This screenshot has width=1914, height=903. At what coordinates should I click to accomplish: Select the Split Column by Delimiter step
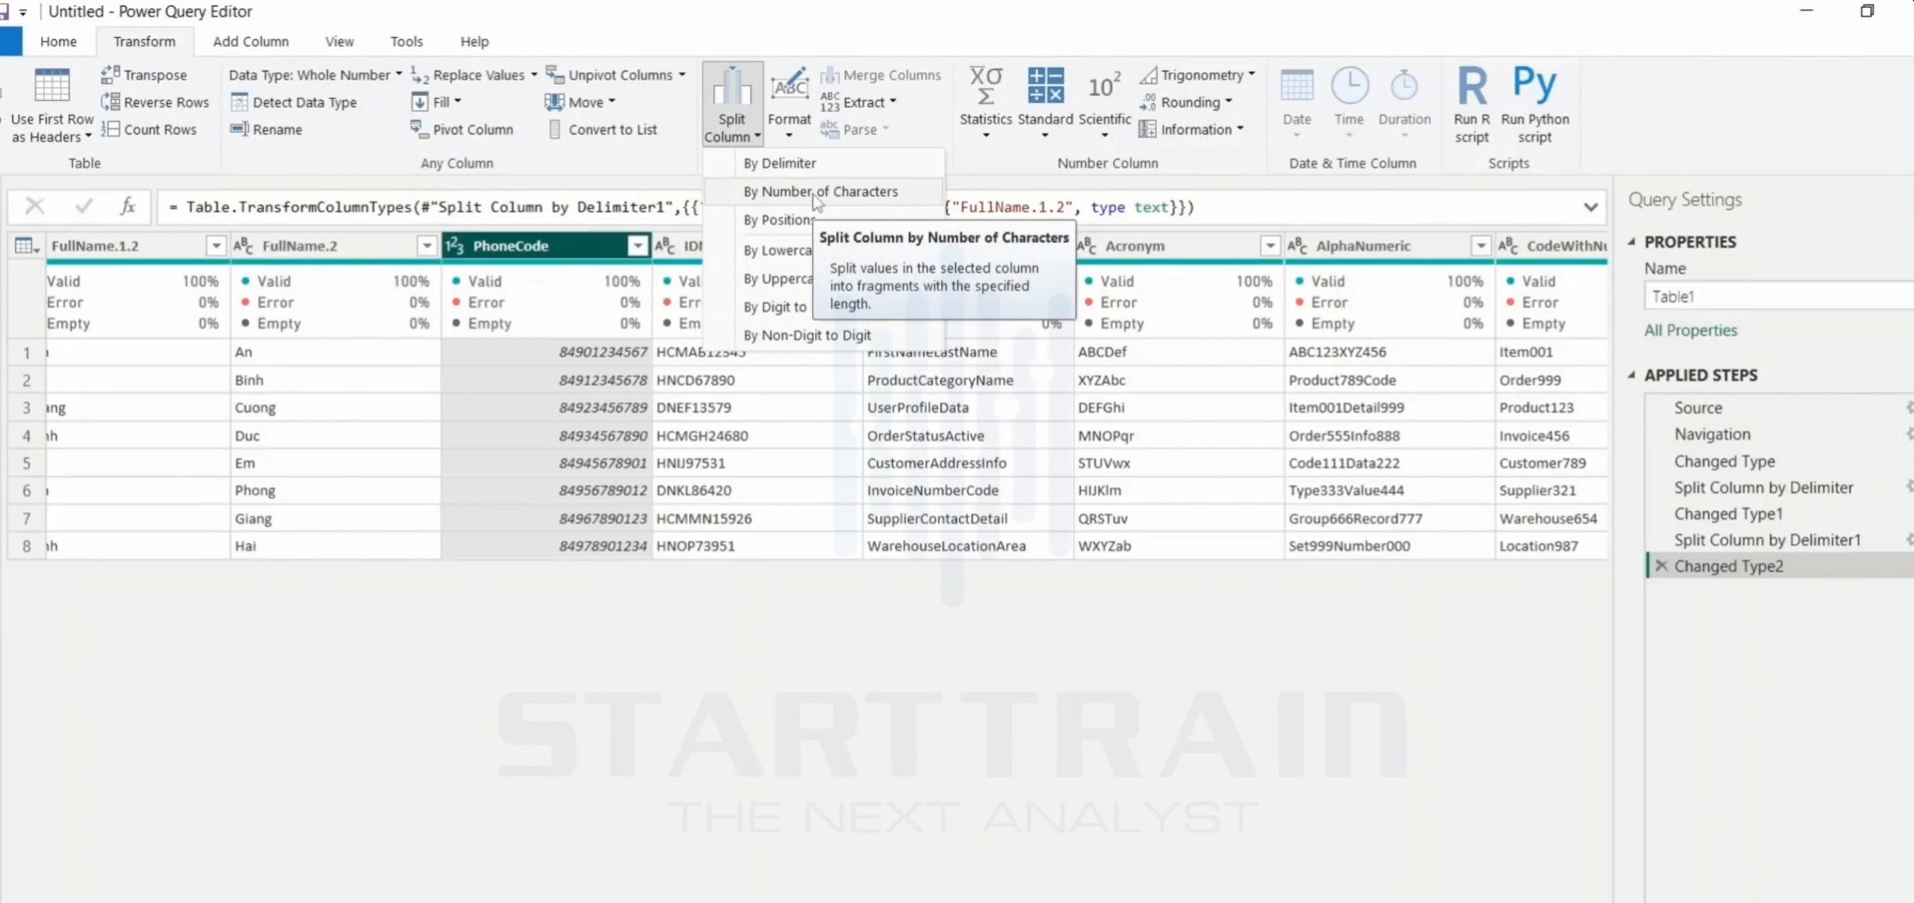[1763, 487]
